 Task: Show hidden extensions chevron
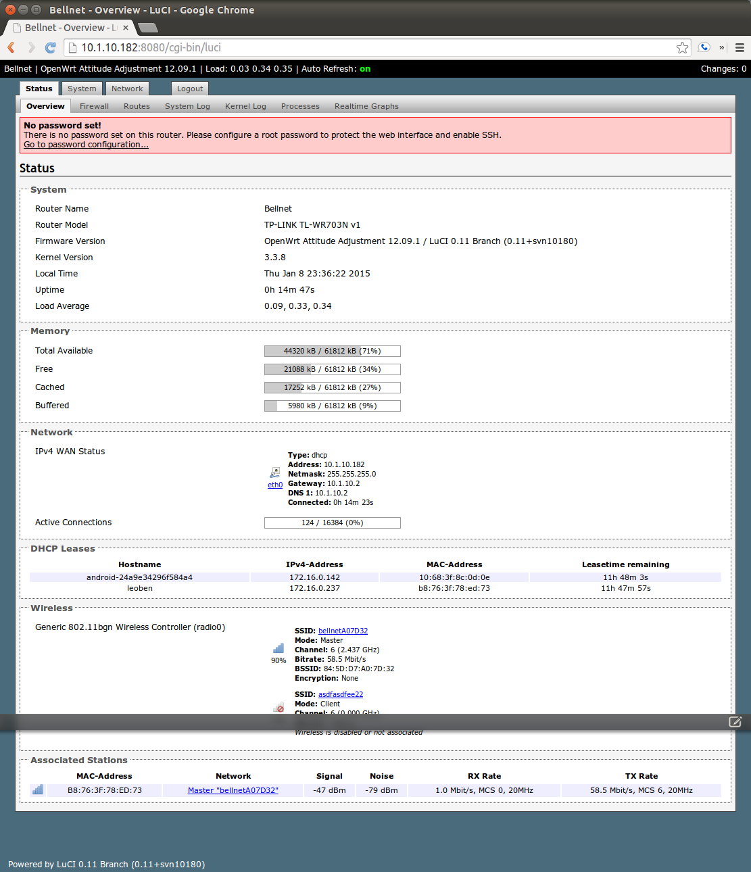[722, 47]
